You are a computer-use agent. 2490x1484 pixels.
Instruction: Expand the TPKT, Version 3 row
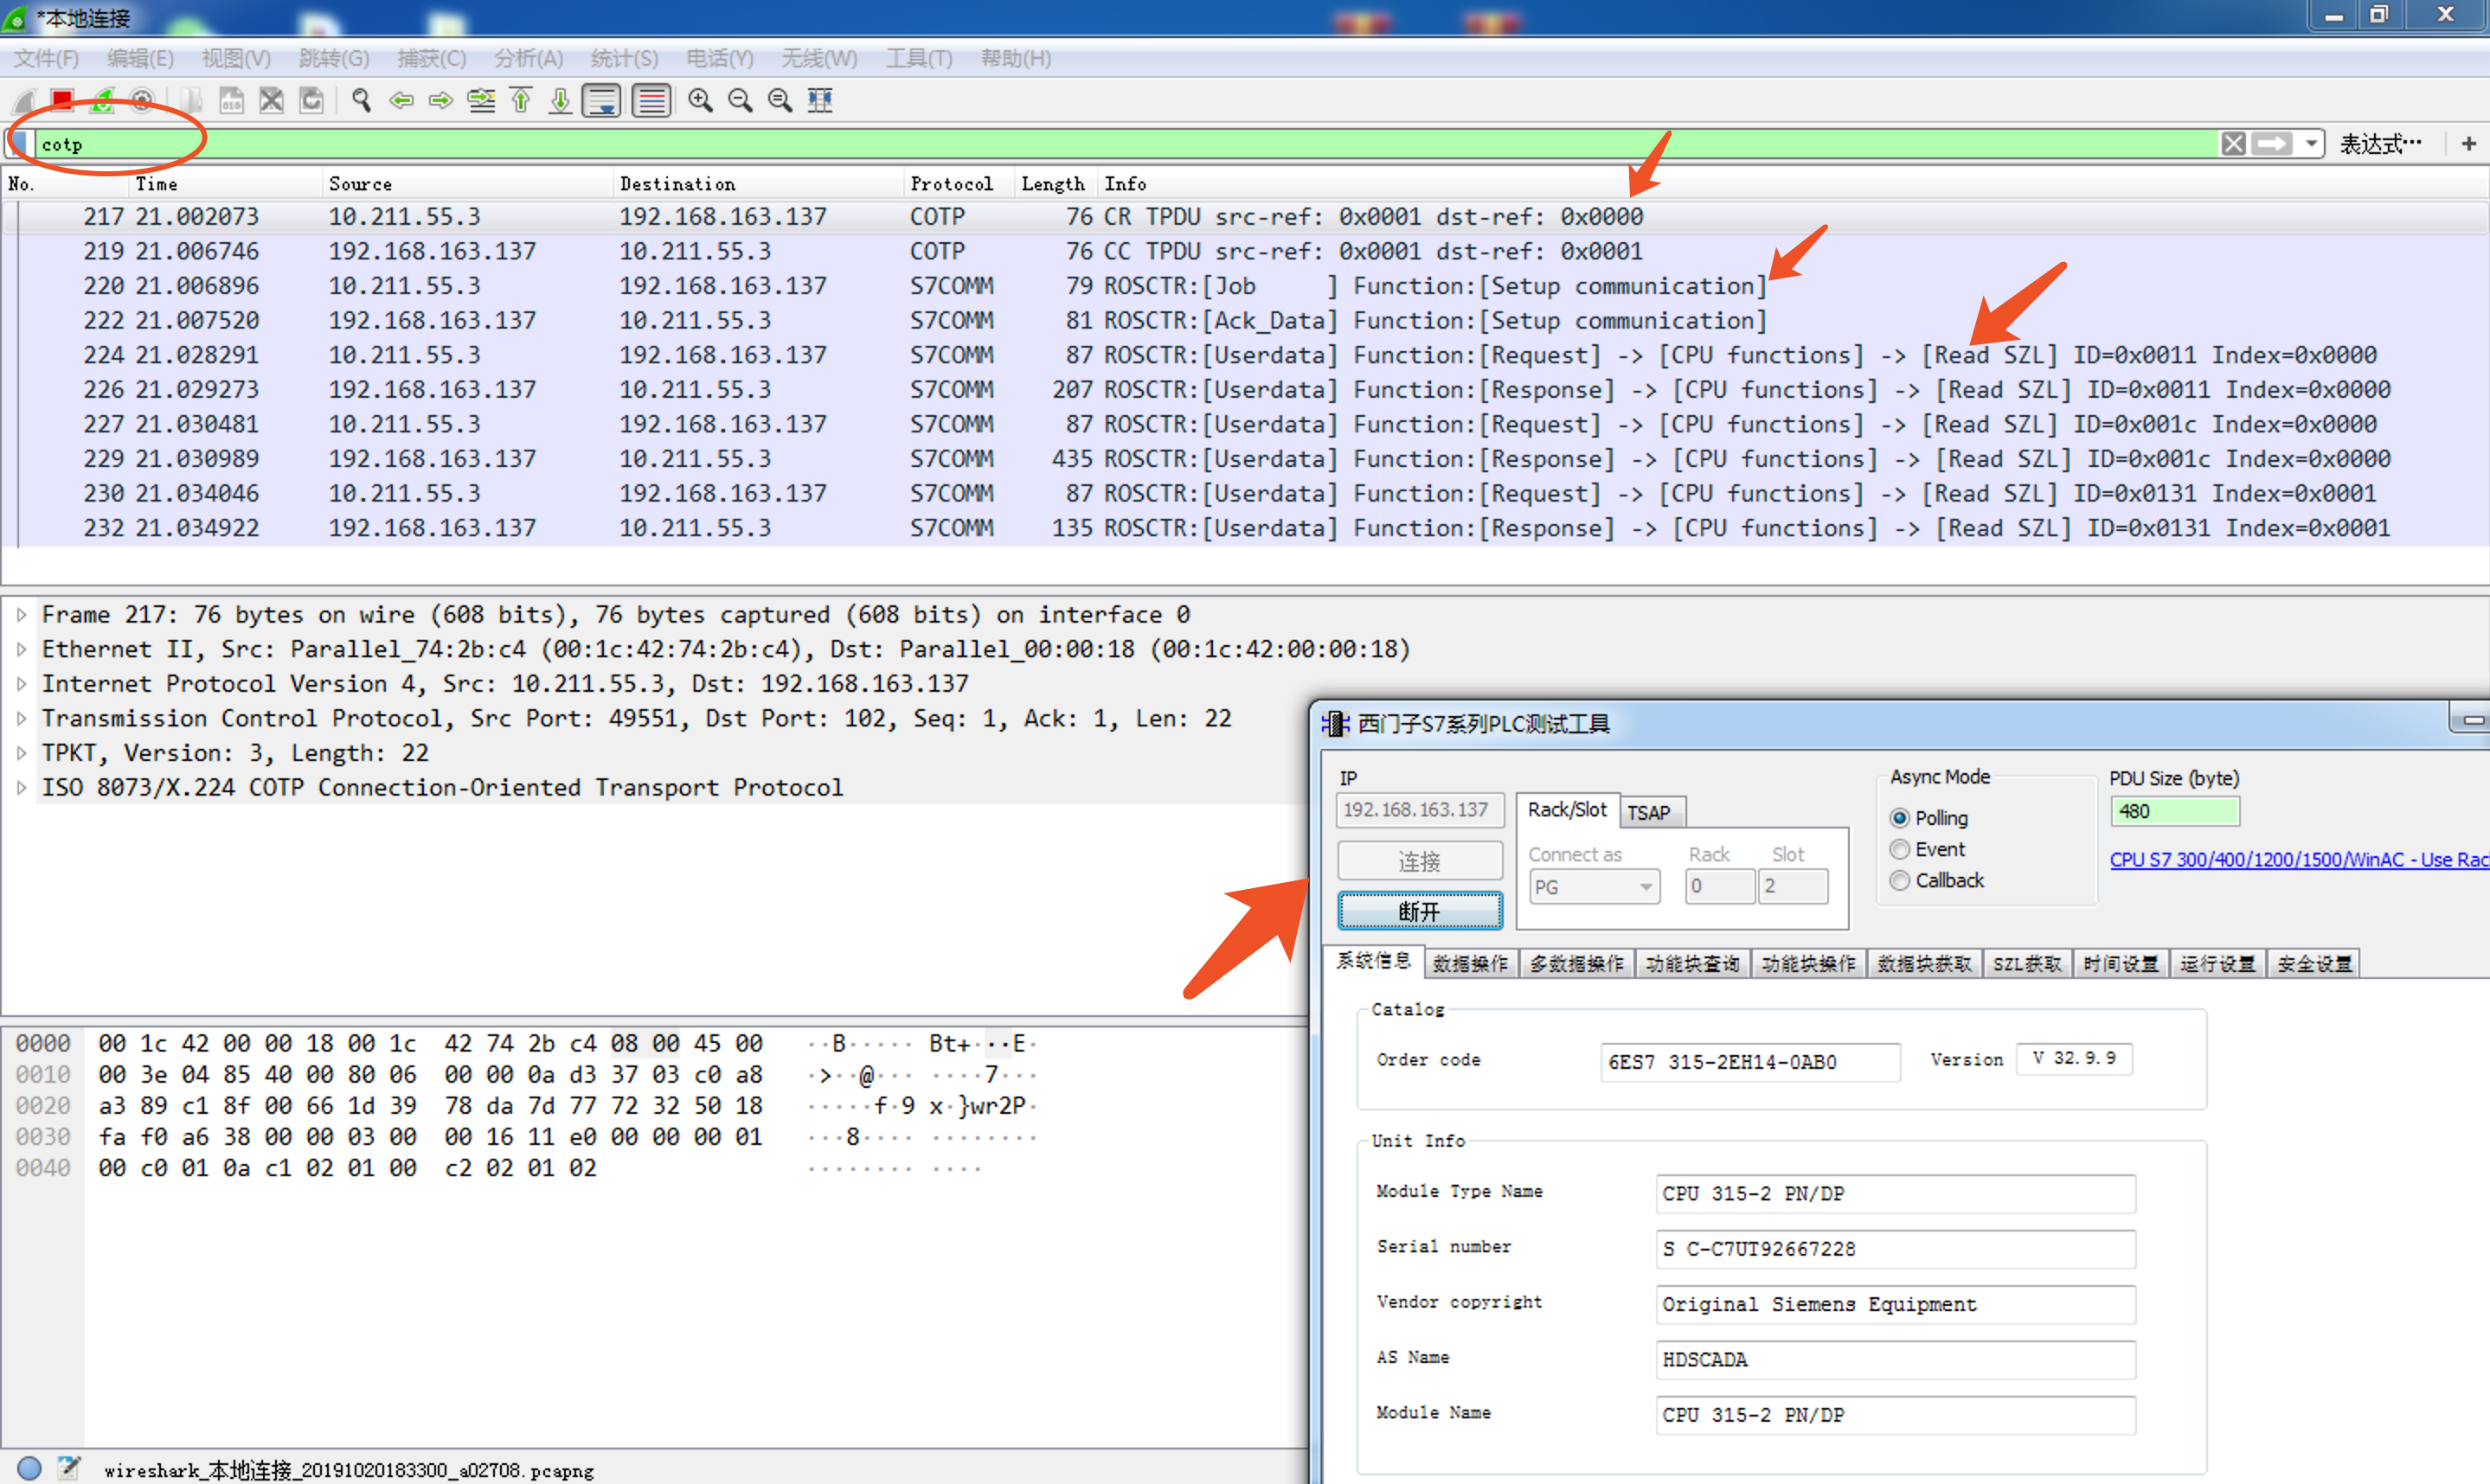tap(21, 753)
